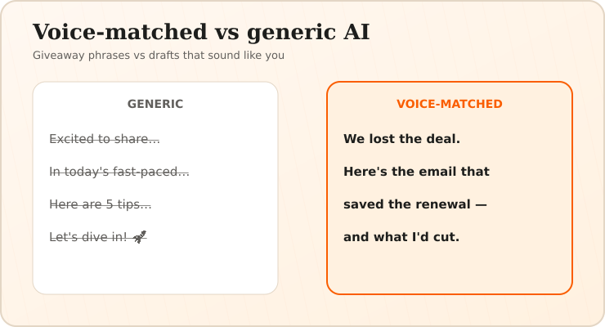The image size is (605, 327).
Task: Click the GENERIC card heading
Action: point(155,104)
